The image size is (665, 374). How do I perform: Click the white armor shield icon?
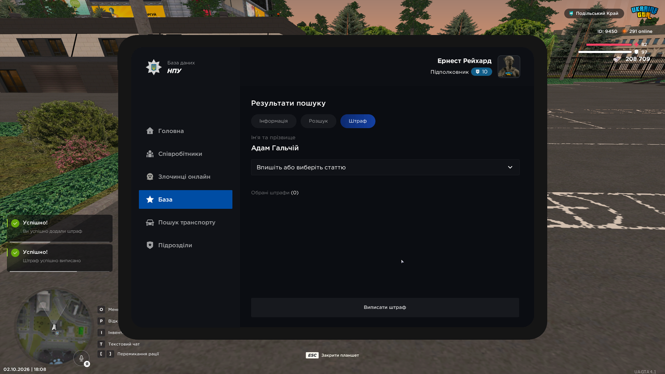pyautogui.click(x=636, y=52)
